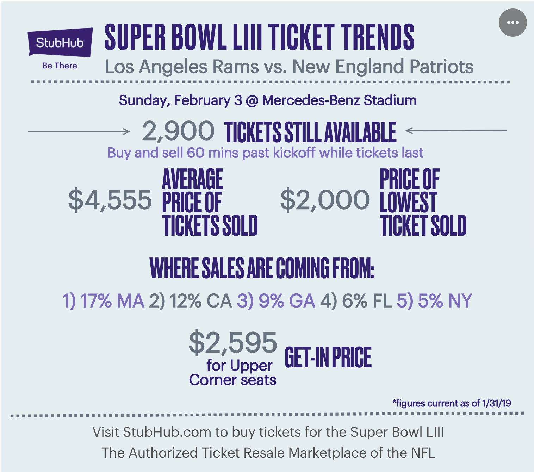The width and height of the screenshot is (534, 472).
Task: Click the $4,555 average price figure
Action: (x=110, y=200)
